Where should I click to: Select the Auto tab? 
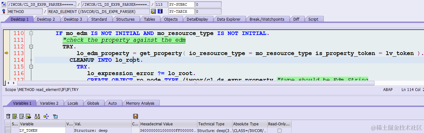tap(112, 103)
